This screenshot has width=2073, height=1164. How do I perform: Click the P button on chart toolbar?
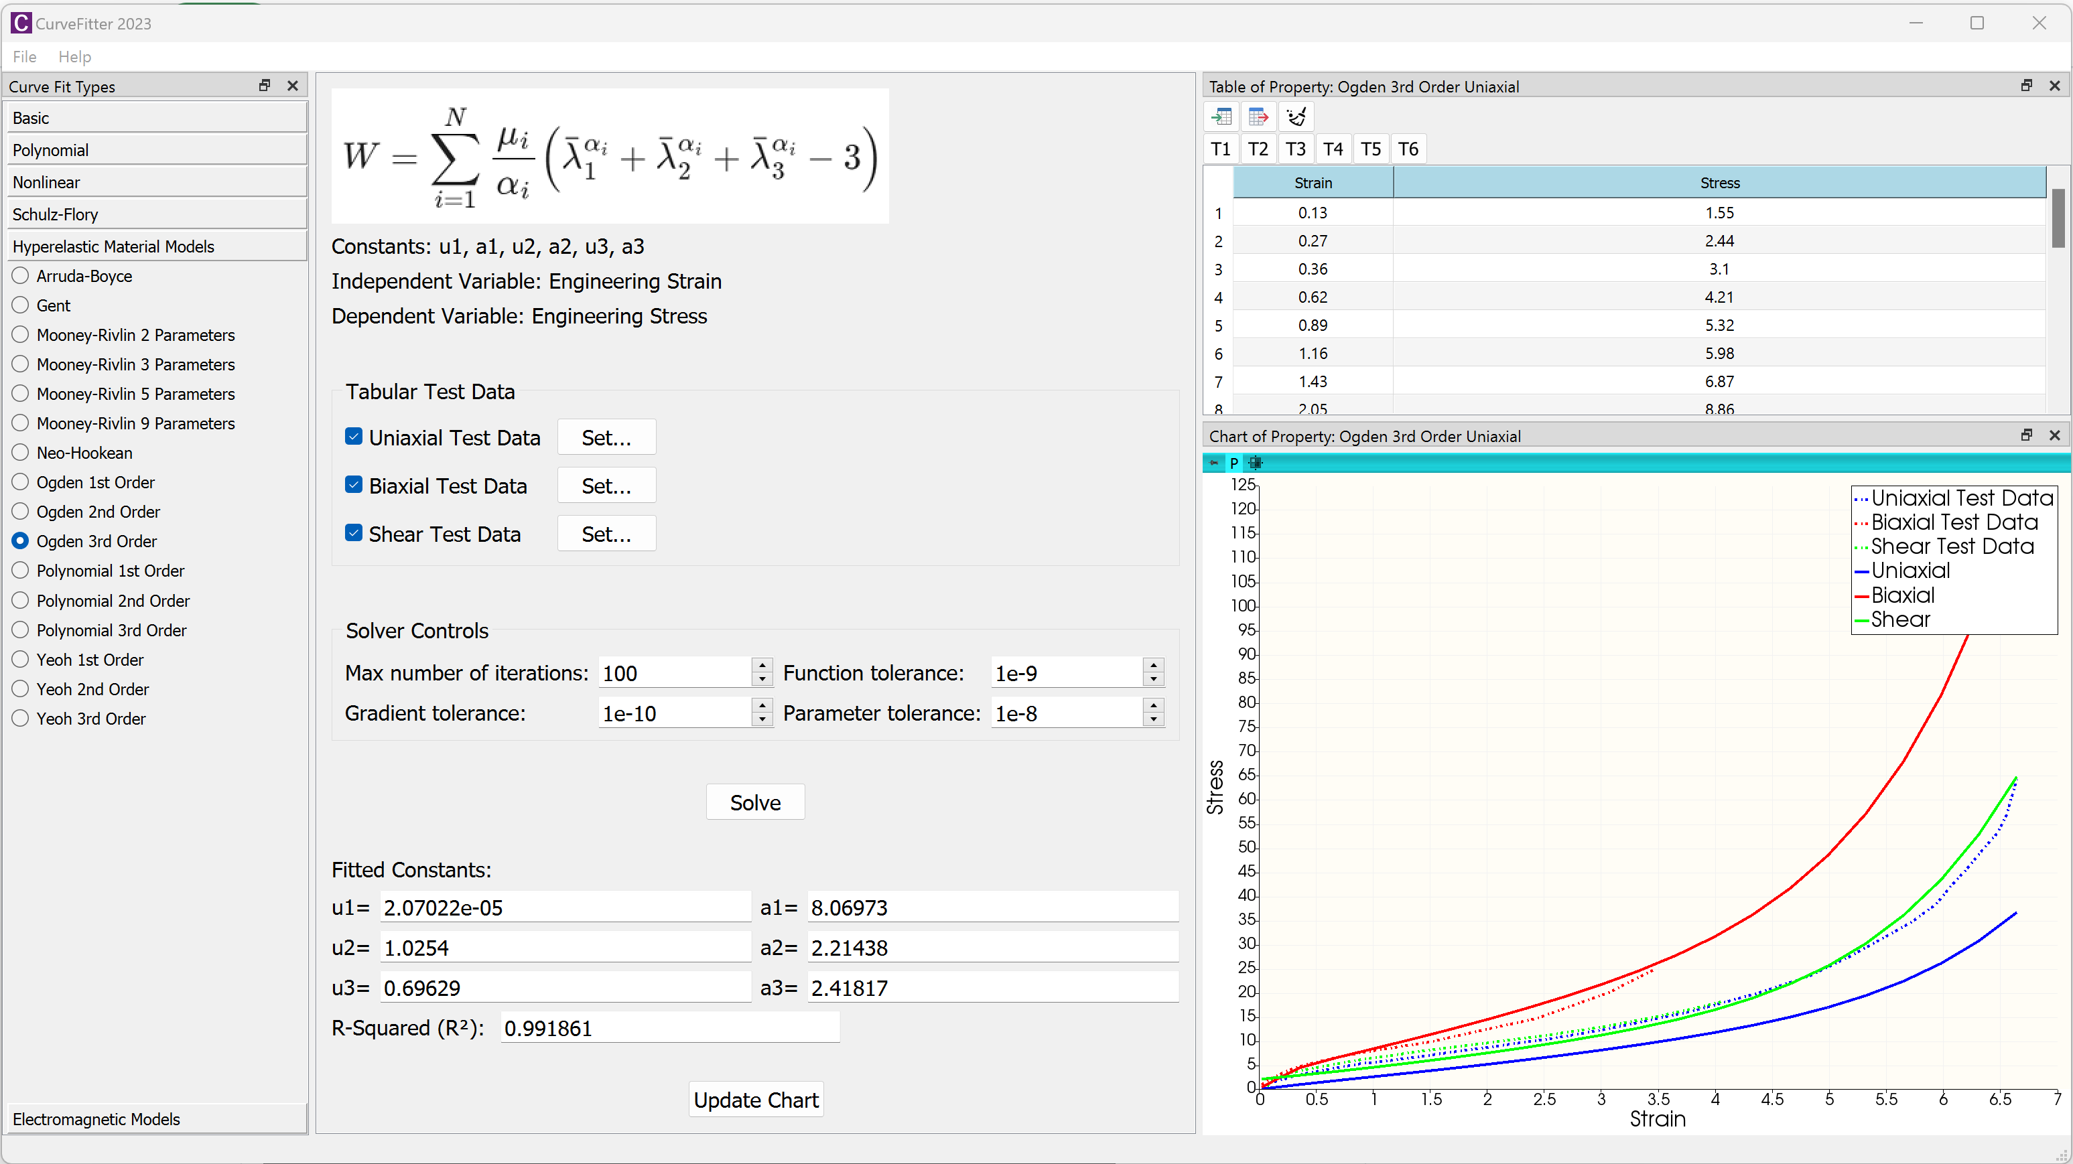tap(1233, 463)
